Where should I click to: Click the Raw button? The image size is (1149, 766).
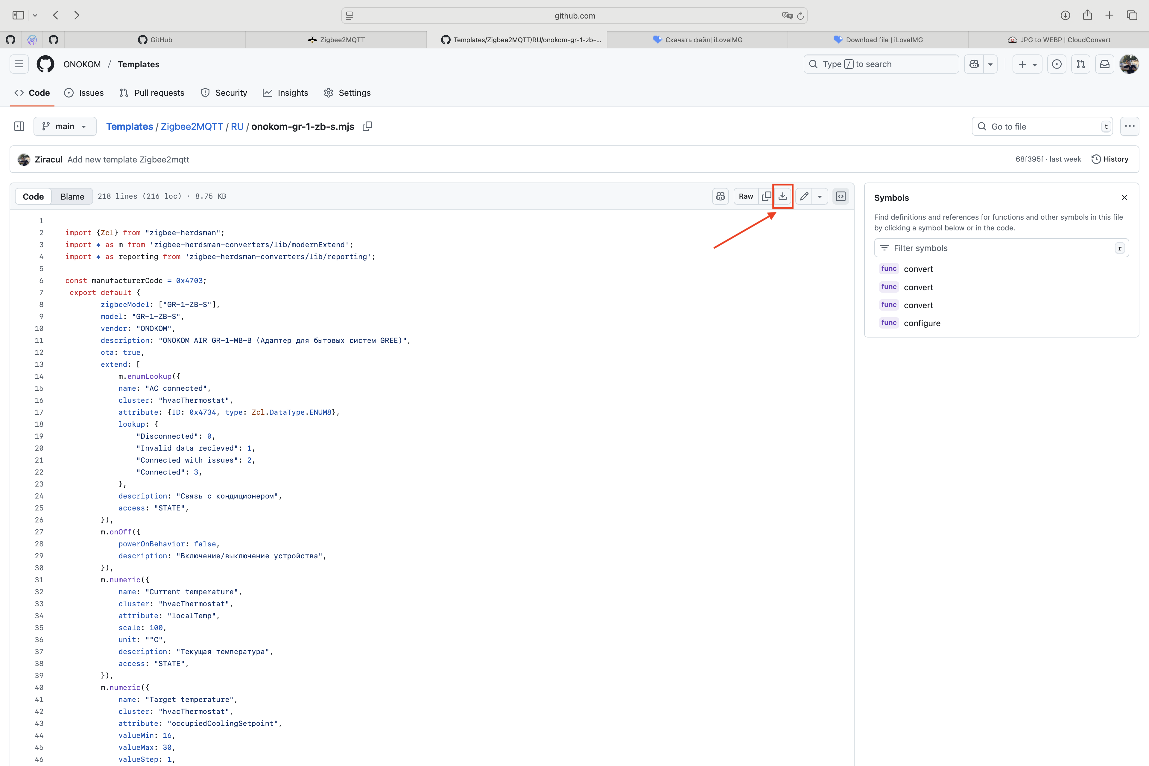click(745, 196)
